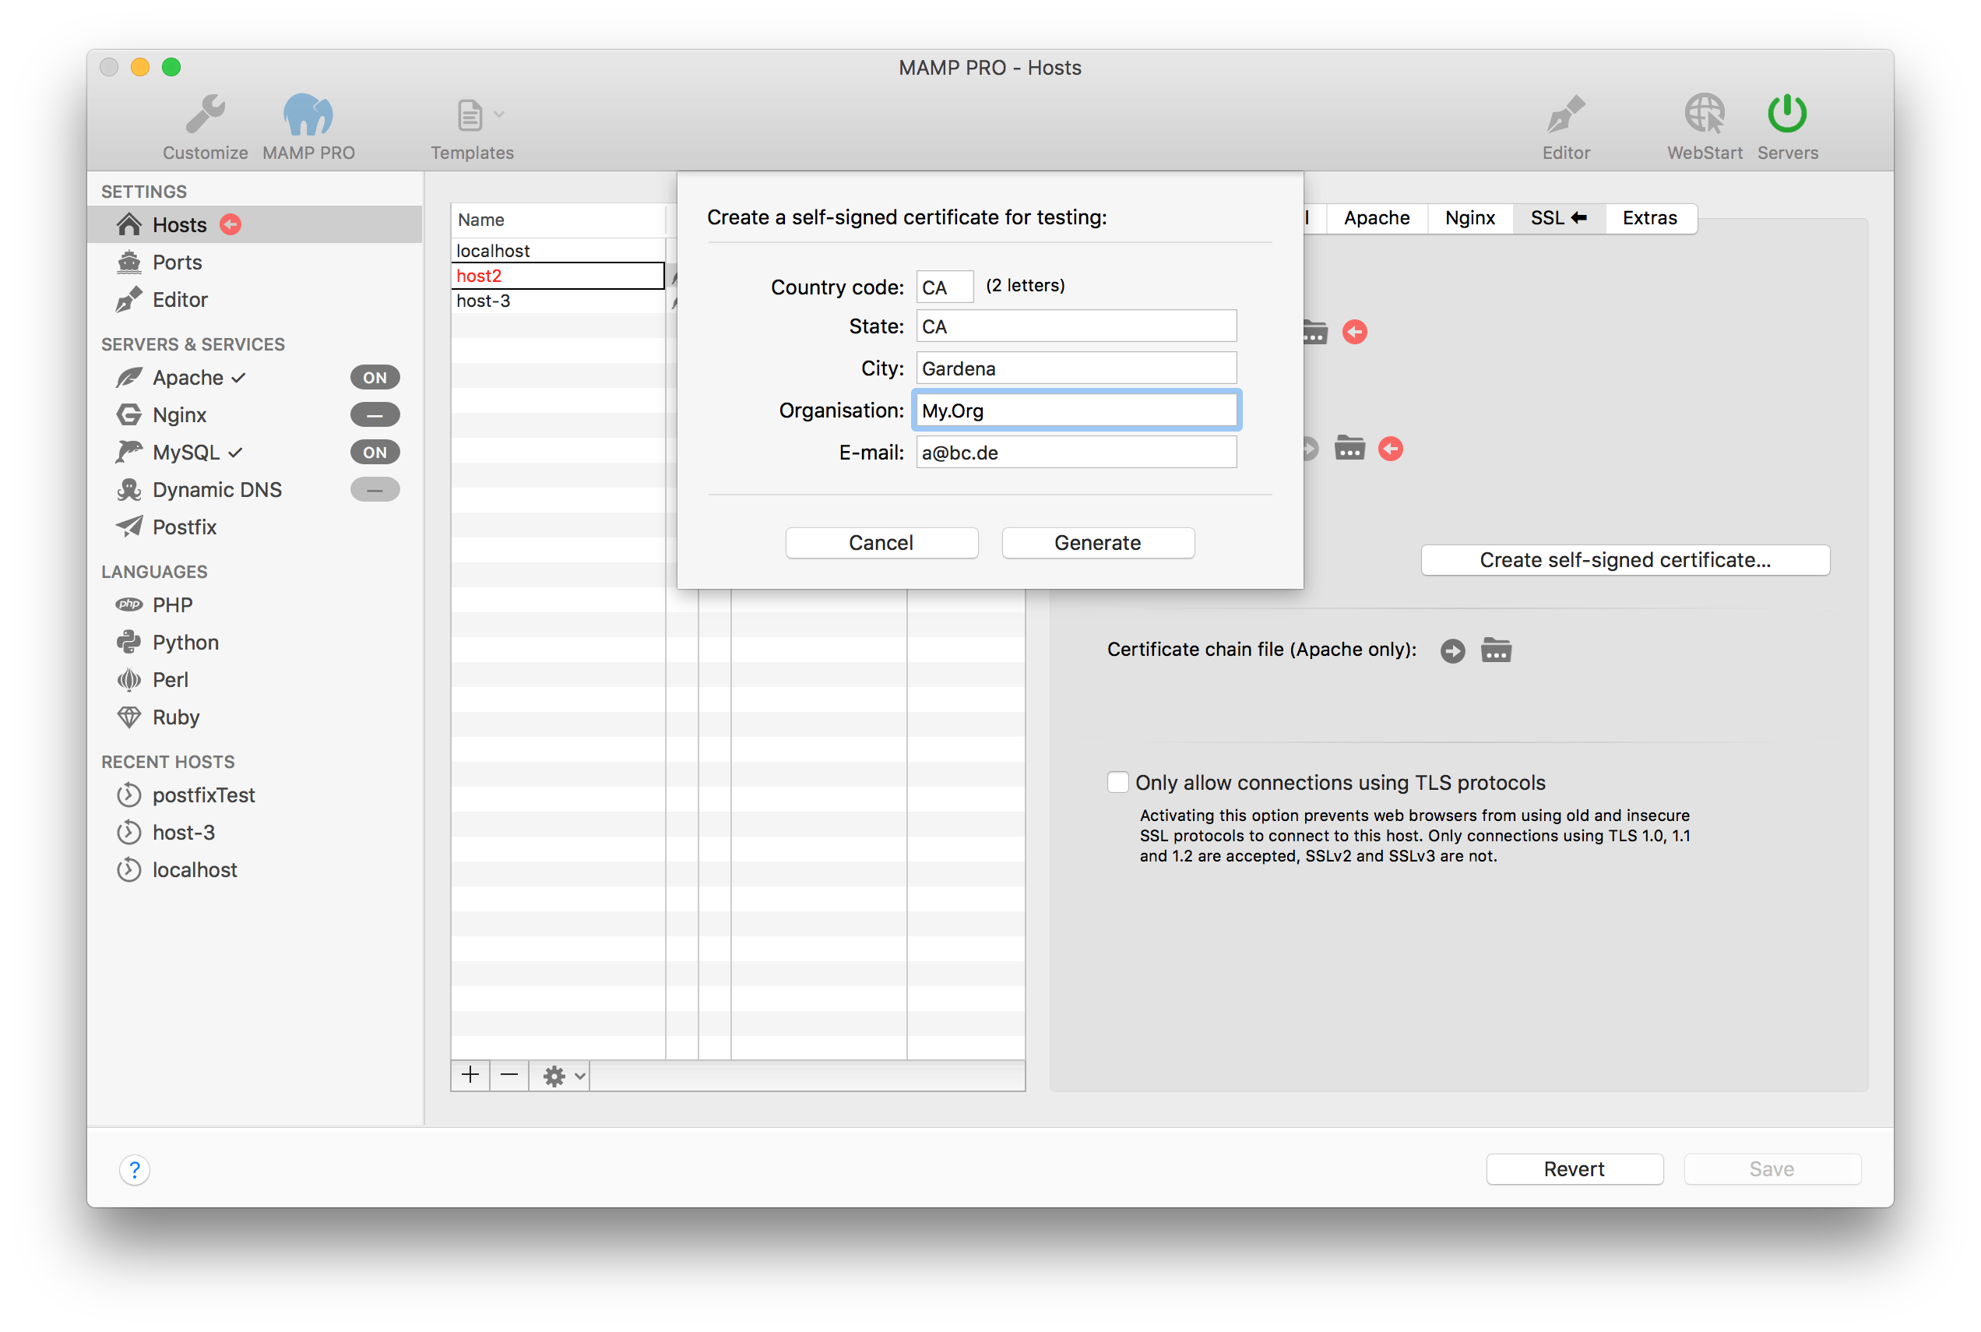Viewport: 1981px width, 1332px height.
Task: Open Postfix paper plane item
Action: (255, 527)
